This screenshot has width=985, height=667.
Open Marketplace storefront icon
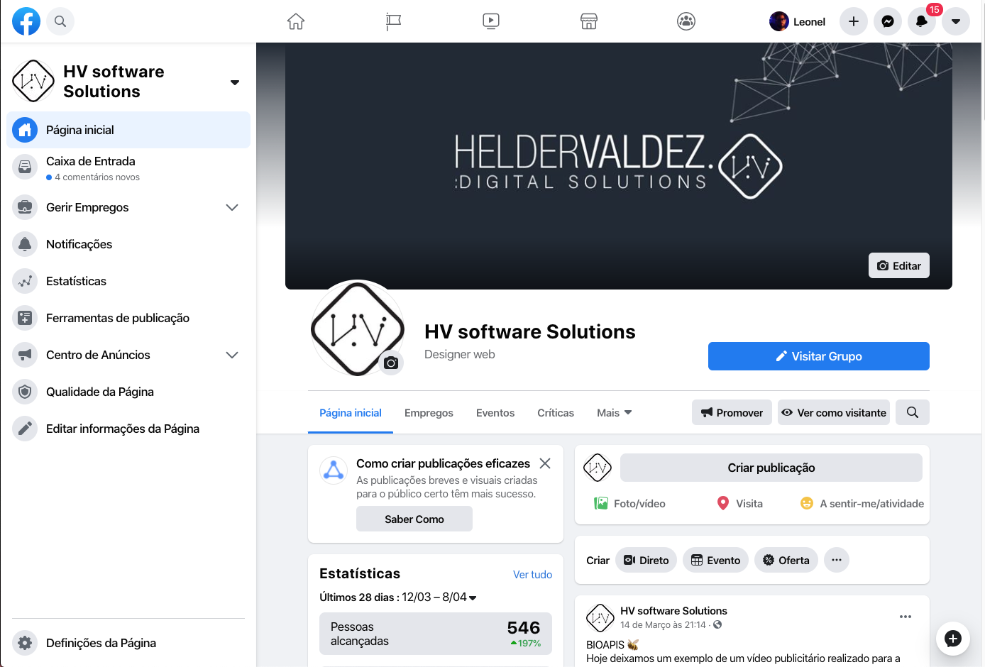pos(589,21)
